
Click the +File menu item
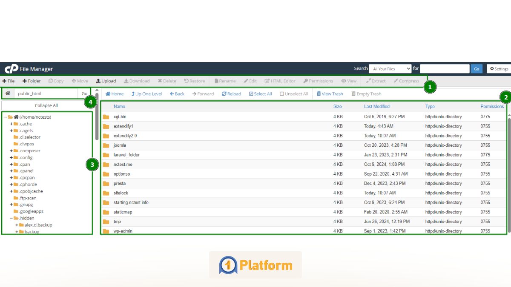pyautogui.click(x=8, y=81)
